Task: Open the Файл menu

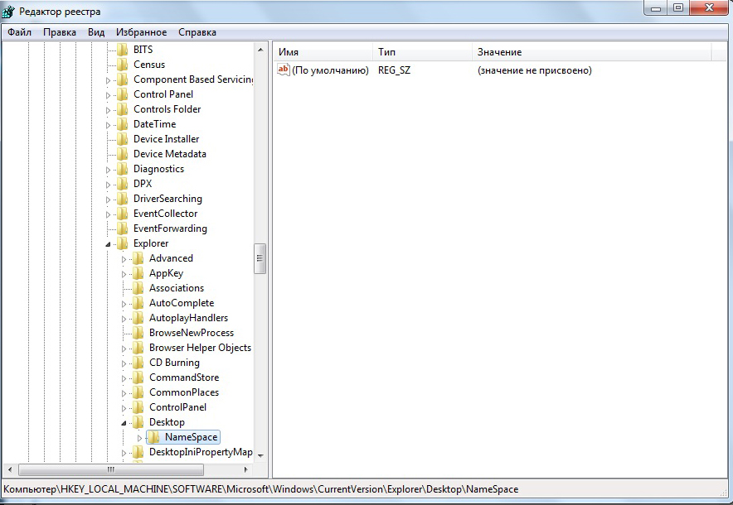Action: pyautogui.click(x=19, y=32)
